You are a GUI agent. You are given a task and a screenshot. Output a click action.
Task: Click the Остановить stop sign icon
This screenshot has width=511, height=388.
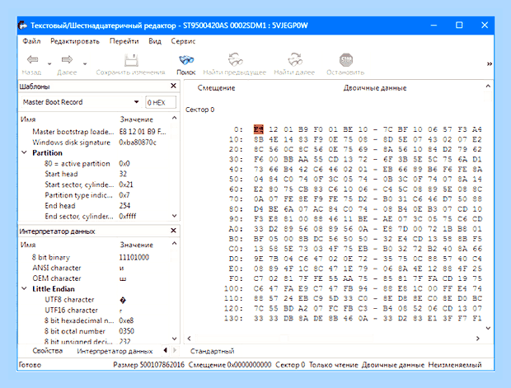click(x=346, y=60)
